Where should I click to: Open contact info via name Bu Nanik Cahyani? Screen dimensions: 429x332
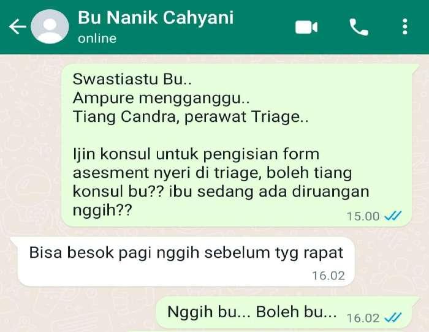pos(156,18)
